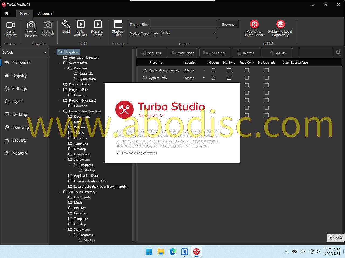The width and height of the screenshot is (345, 258).
Task: Switch to the Advanced ribbon tab
Action: pos(46,14)
